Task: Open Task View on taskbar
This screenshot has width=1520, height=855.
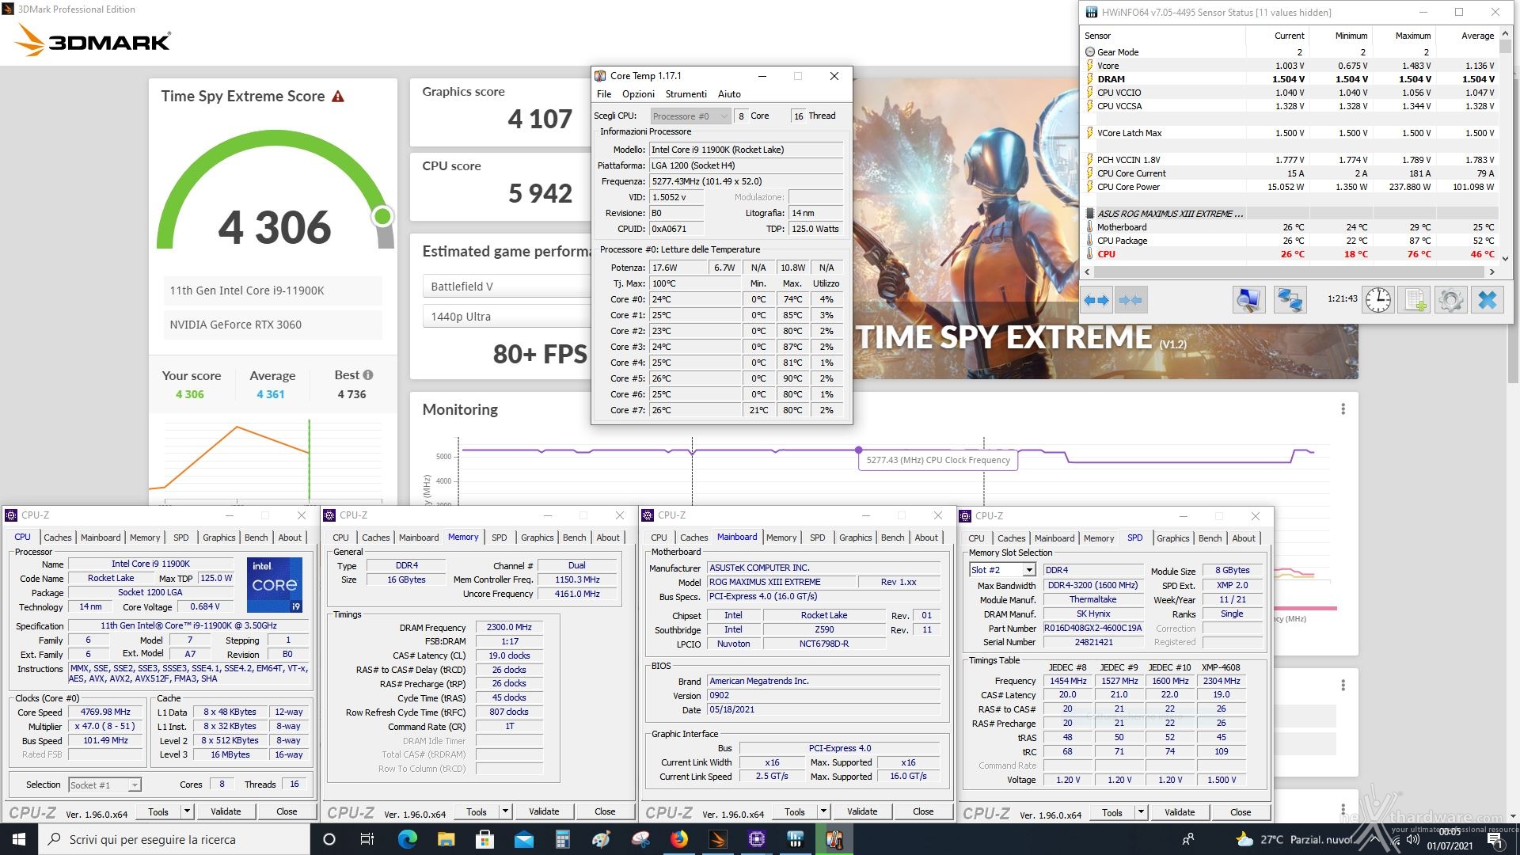Action: [x=367, y=839]
